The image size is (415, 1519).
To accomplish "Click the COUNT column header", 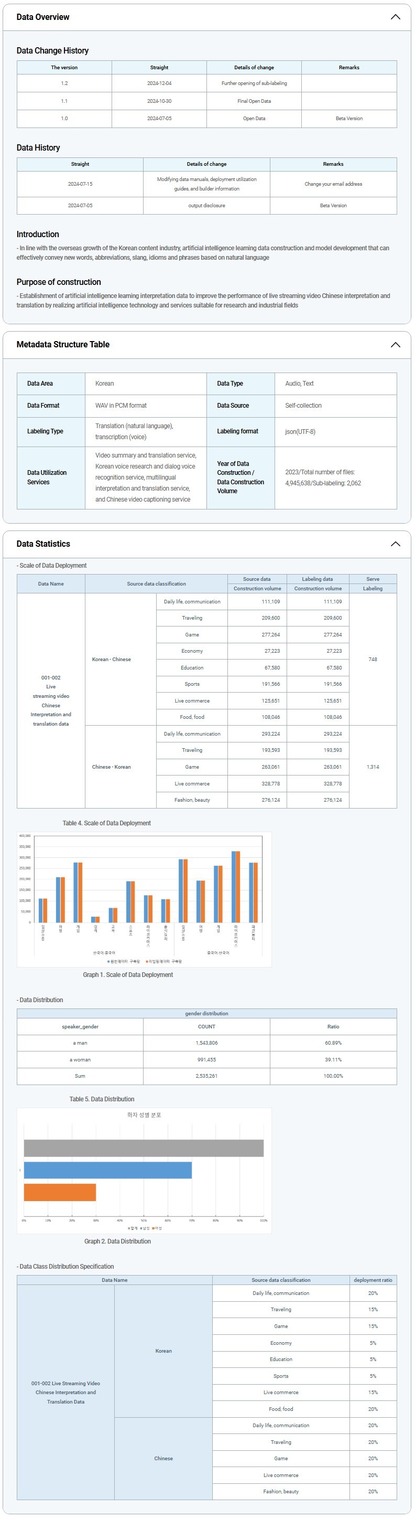I will (206, 1027).
